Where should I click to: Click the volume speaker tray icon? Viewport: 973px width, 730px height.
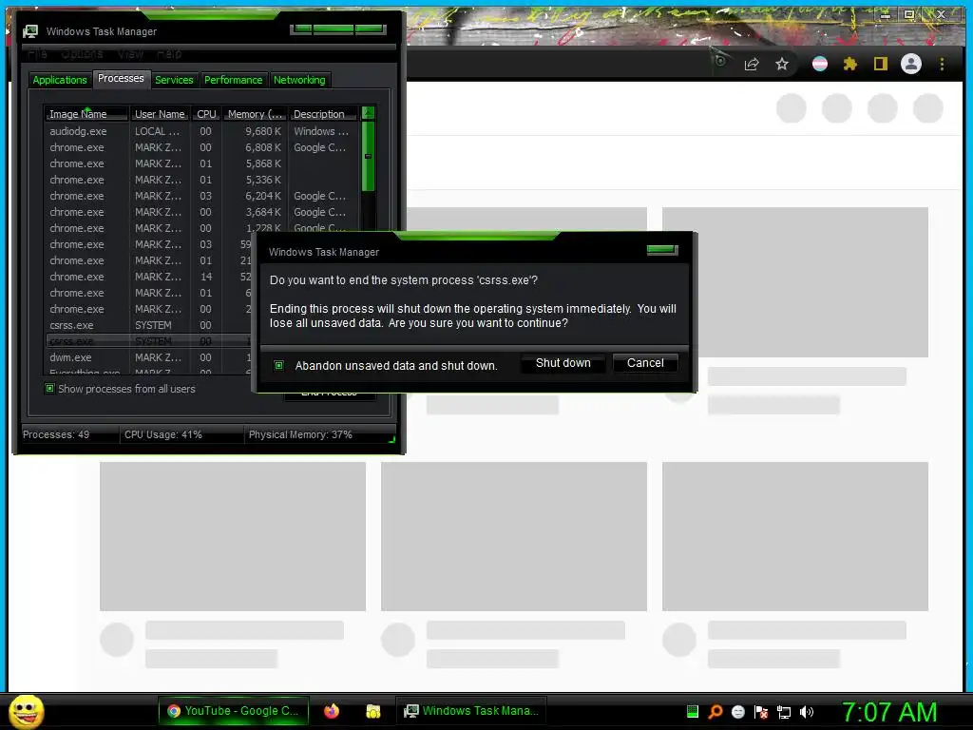tap(806, 711)
